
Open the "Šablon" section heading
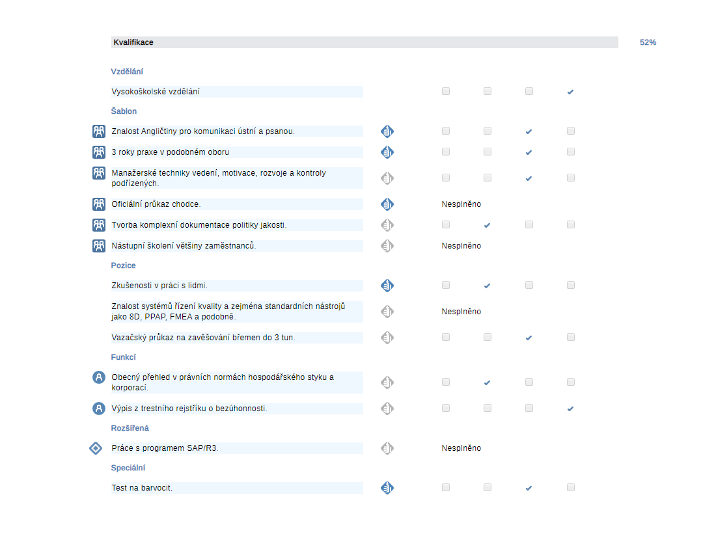[x=124, y=111]
